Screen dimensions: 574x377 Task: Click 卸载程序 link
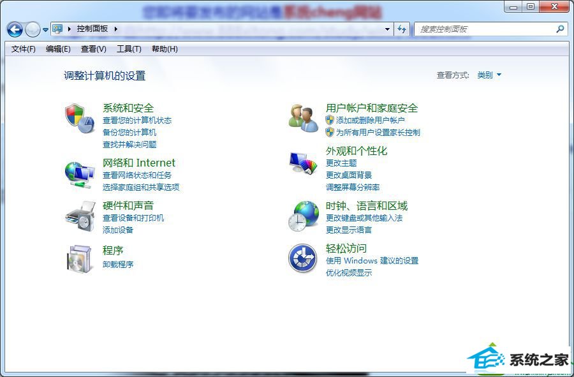coord(118,264)
